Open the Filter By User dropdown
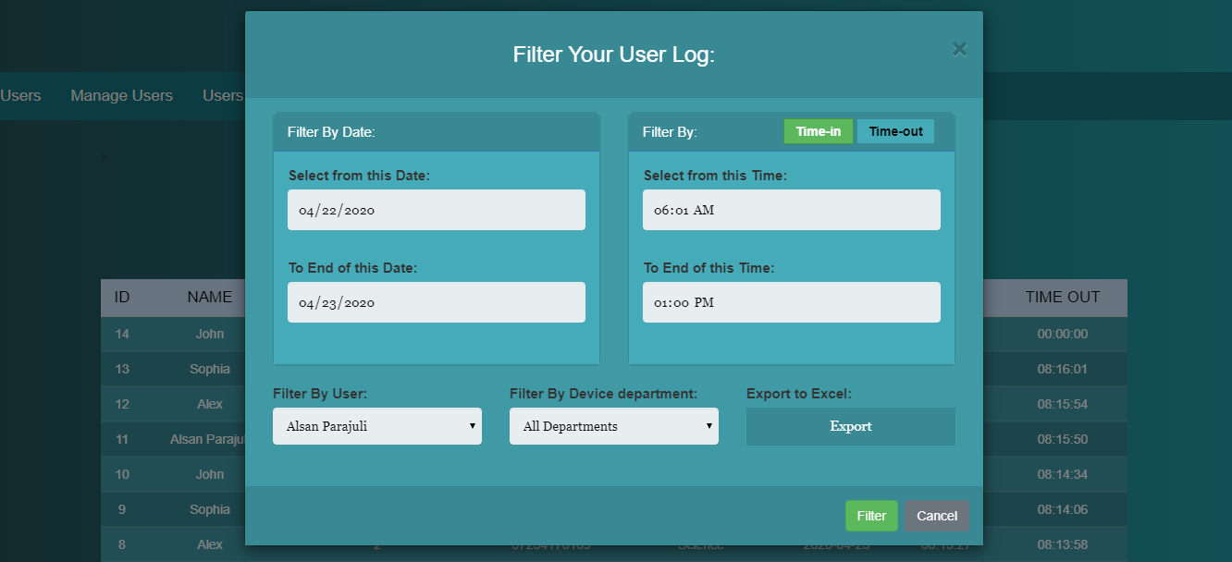This screenshot has width=1232, height=562. click(376, 426)
